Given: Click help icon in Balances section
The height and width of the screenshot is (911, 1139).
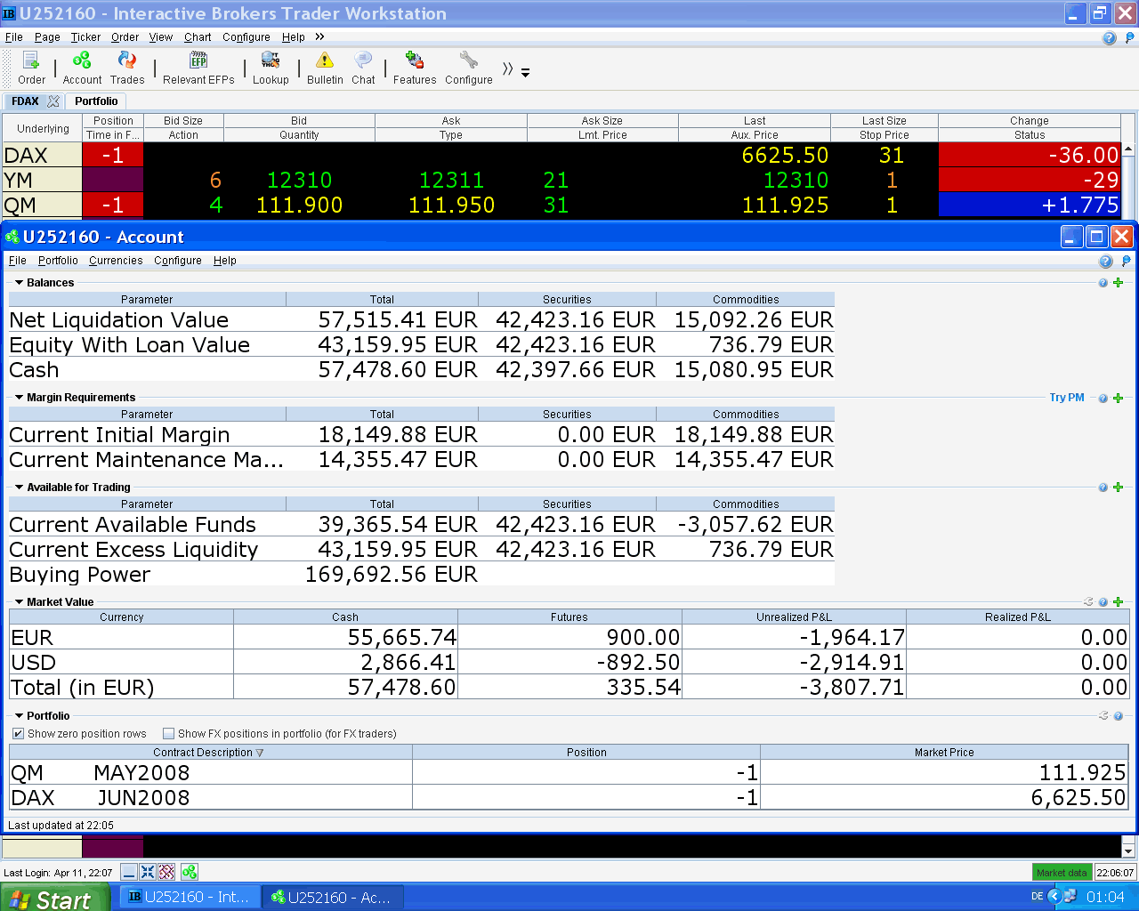Looking at the screenshot, I should tap(1103, 283).
